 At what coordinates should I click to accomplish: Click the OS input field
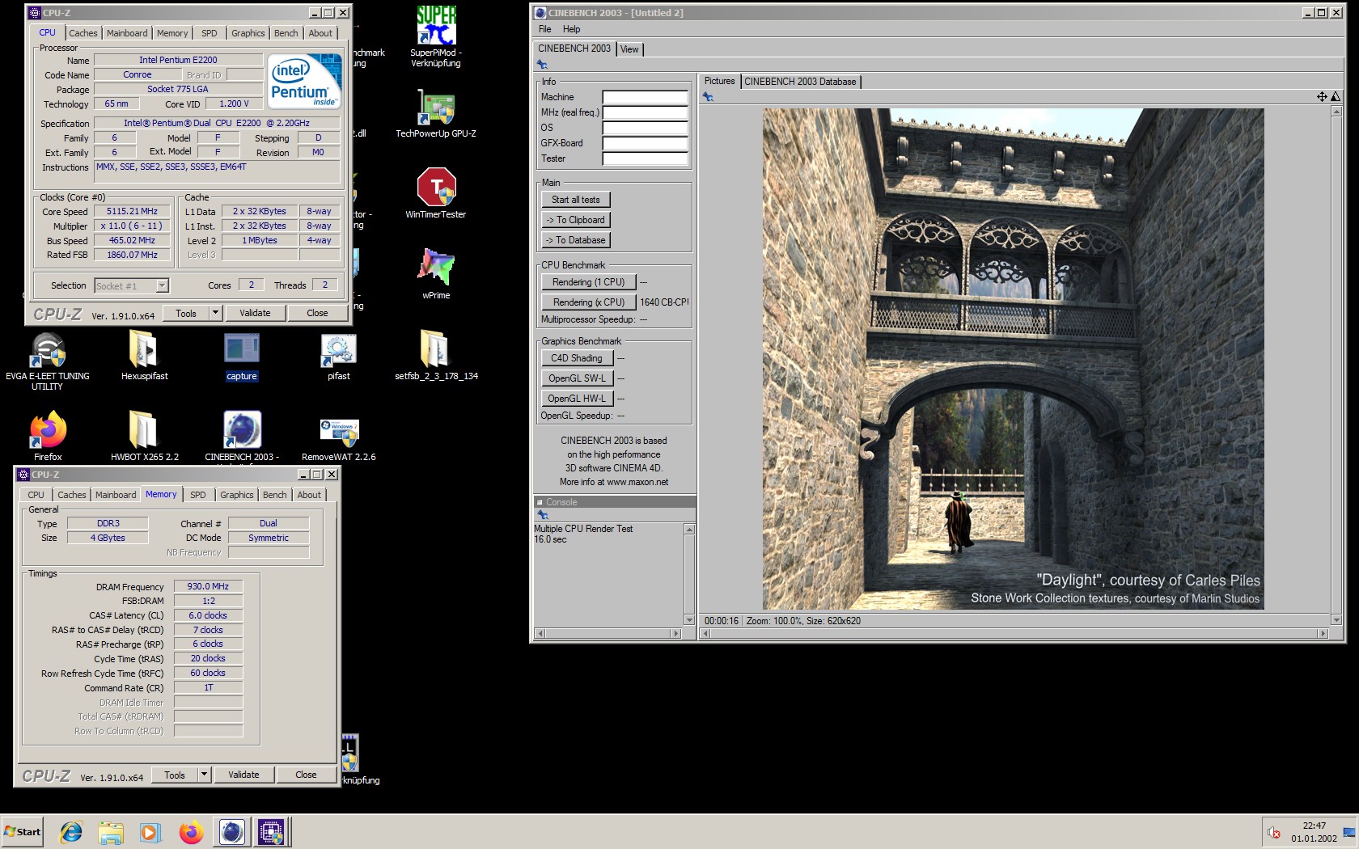click(645, 128)
